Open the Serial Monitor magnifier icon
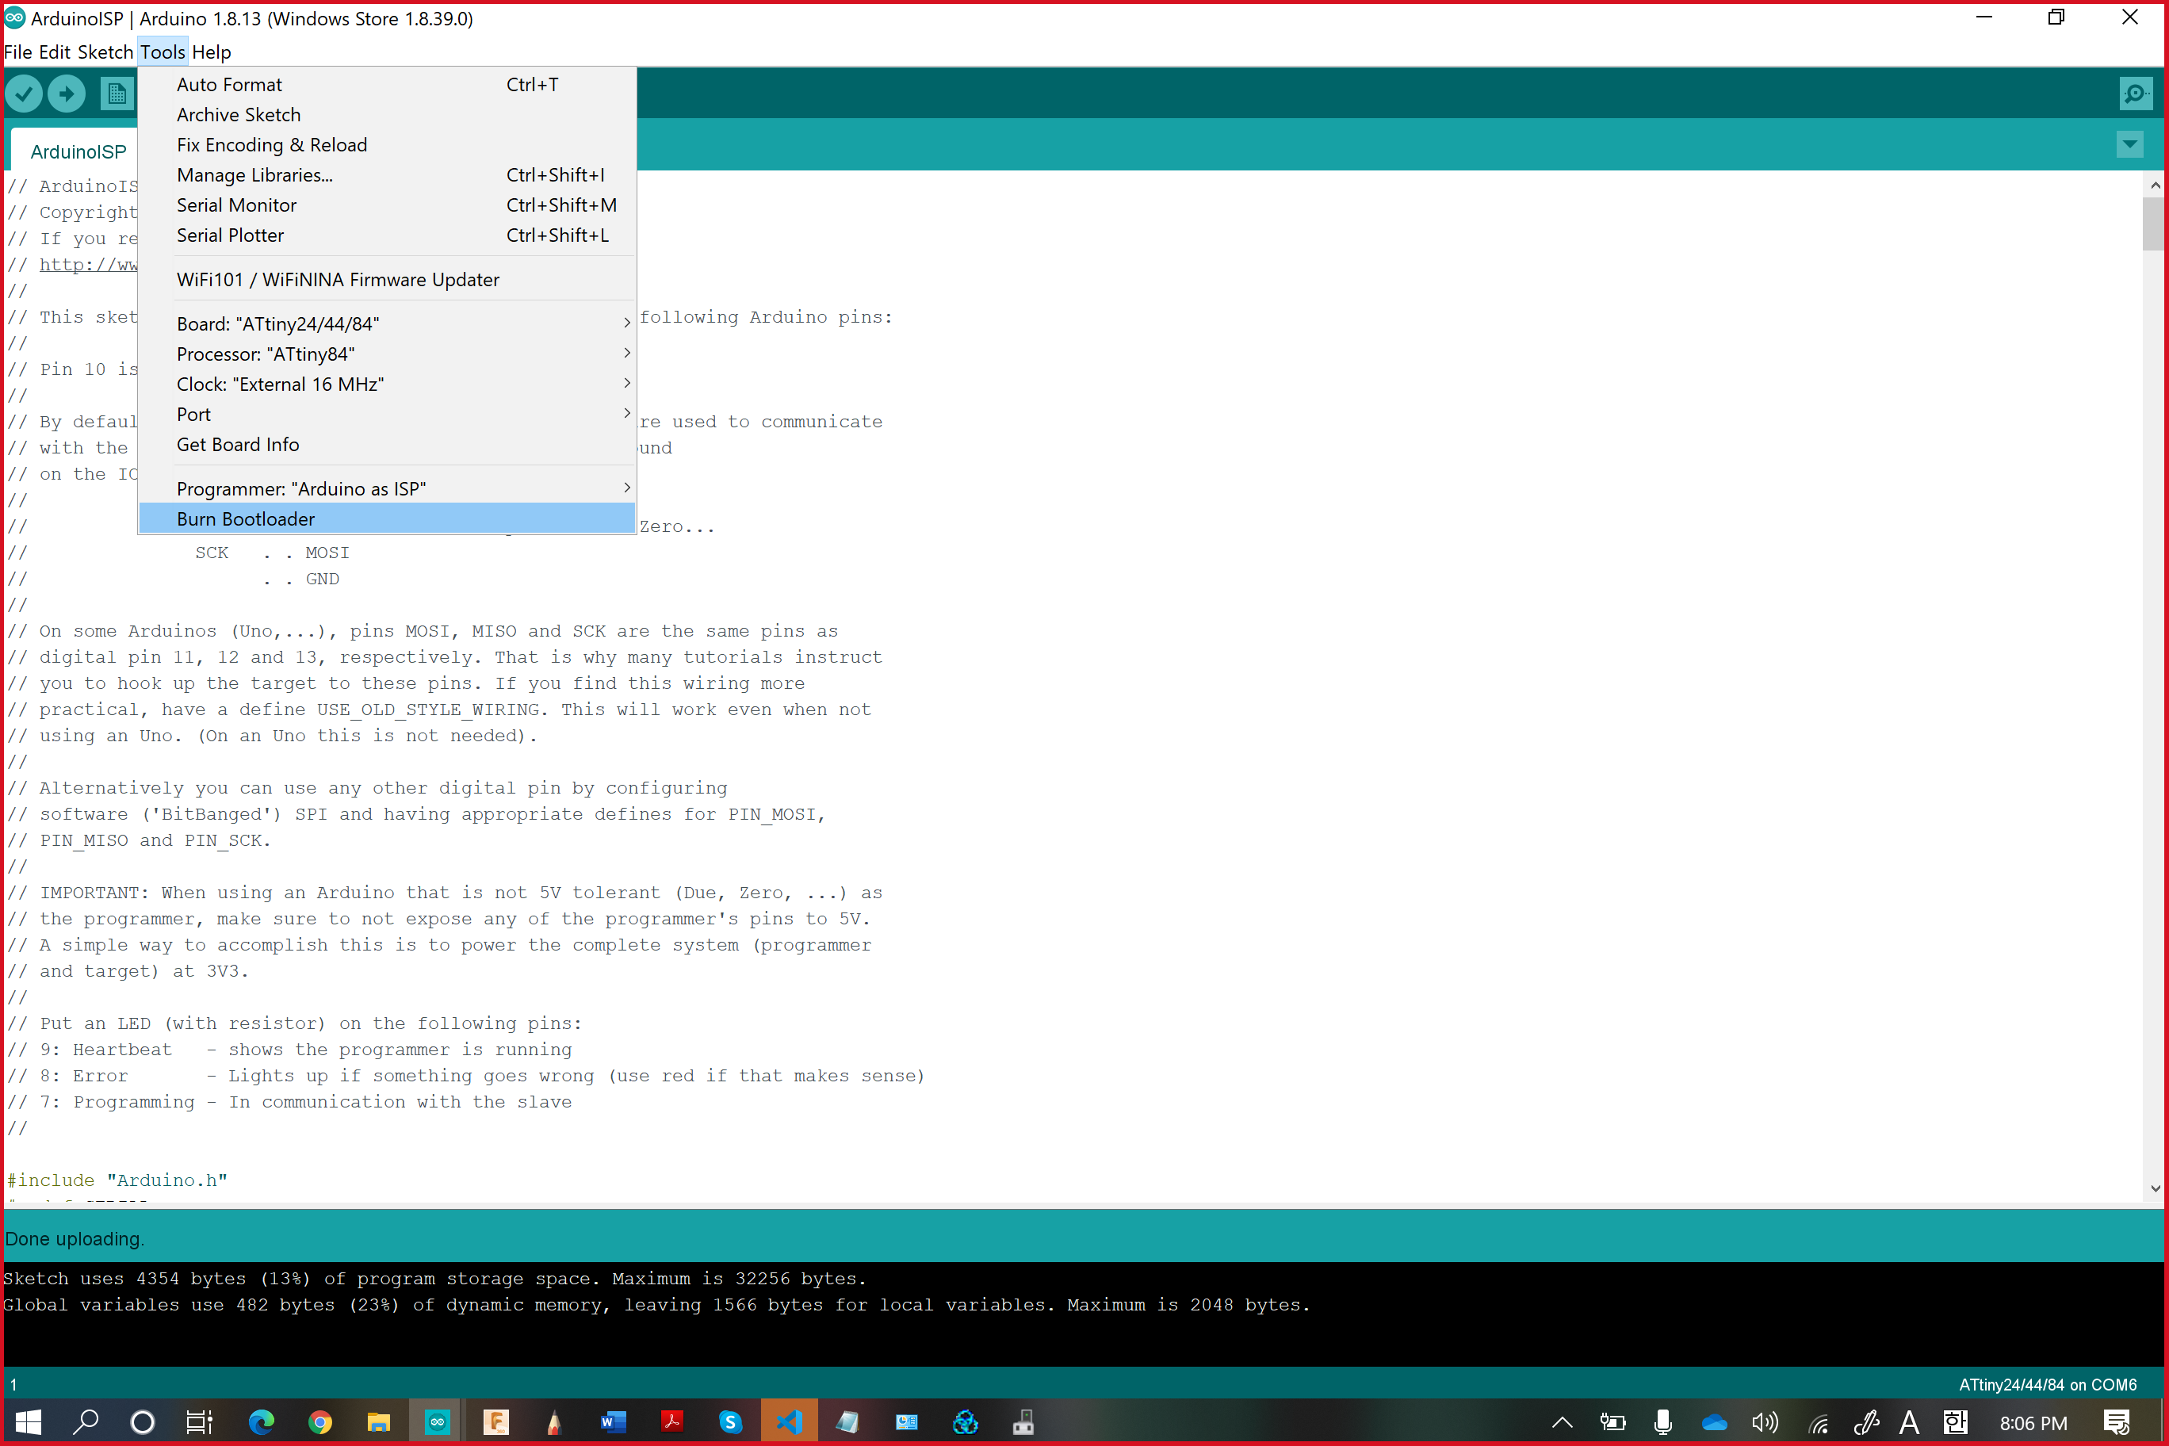 [2135, 93]
